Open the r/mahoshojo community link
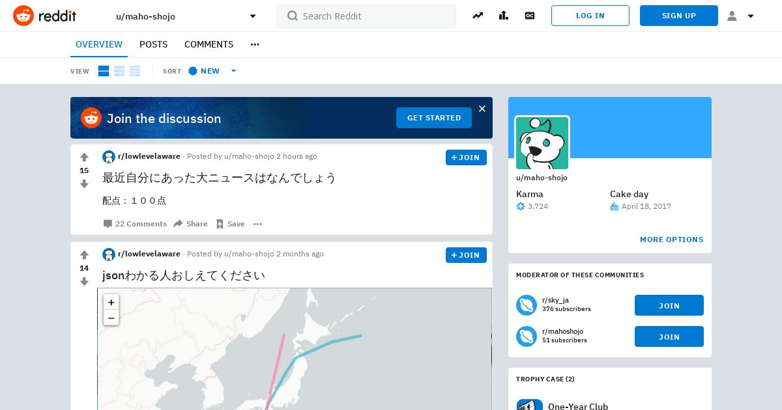 (562, 331)
